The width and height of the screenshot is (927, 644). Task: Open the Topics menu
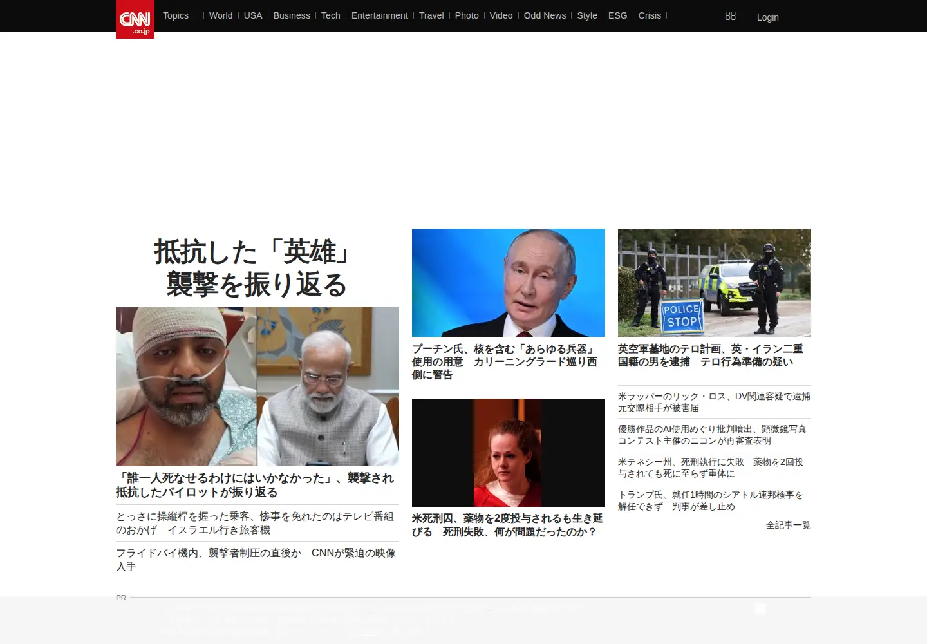[x=176, y=15]
